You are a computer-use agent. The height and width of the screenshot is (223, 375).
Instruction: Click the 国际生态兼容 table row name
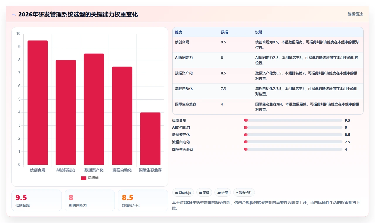pyautogui.click(x=186, y=104)
